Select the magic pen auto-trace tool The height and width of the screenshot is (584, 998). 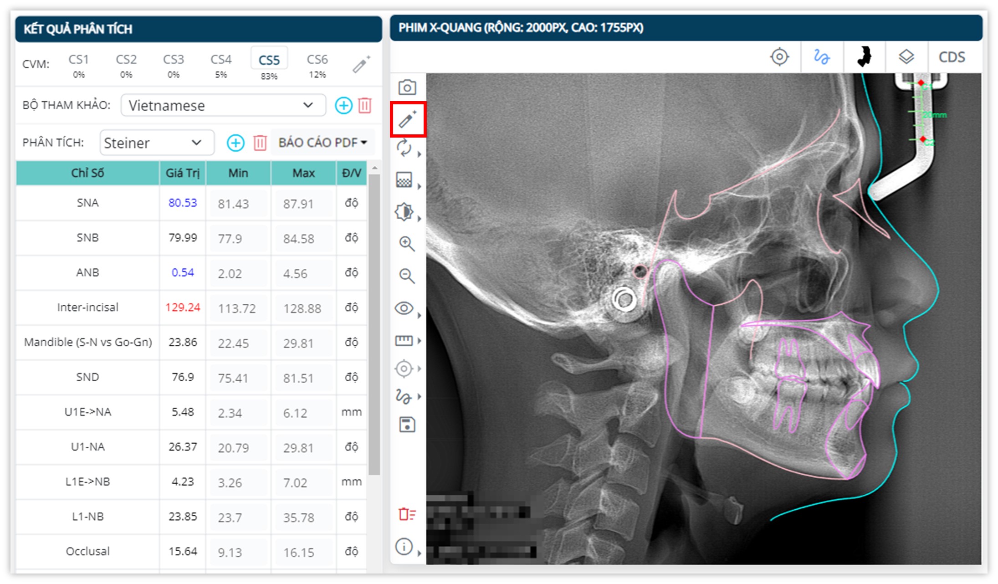point(407,119)
